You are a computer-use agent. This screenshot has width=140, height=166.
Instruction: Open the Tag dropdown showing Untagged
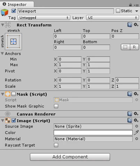pos(44,18)
